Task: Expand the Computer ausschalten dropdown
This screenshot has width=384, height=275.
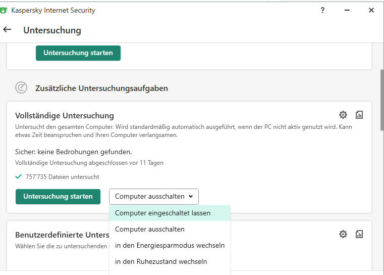Action: [154, 196]
